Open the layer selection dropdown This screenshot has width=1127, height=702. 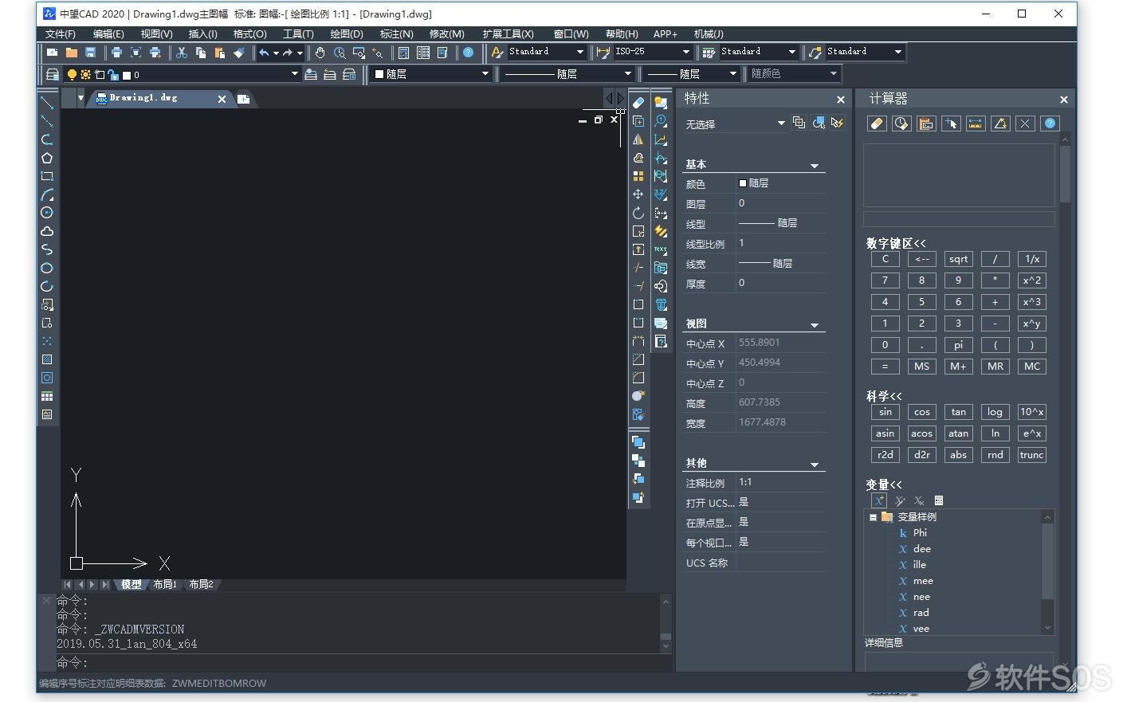(294, 74)
